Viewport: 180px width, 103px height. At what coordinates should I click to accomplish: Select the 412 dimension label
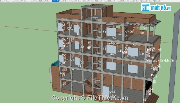[x=153, y=81]
